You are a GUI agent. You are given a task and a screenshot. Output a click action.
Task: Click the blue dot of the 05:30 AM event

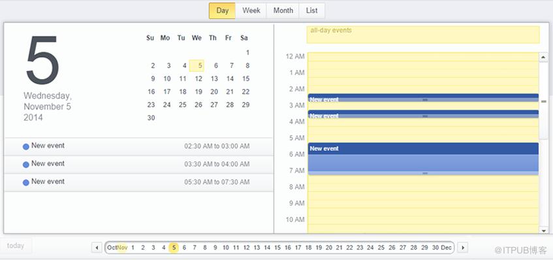(25, 183)
